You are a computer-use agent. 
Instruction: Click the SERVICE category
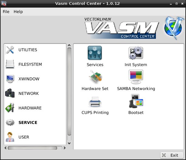pyautogui.click(x=28, y=123)
